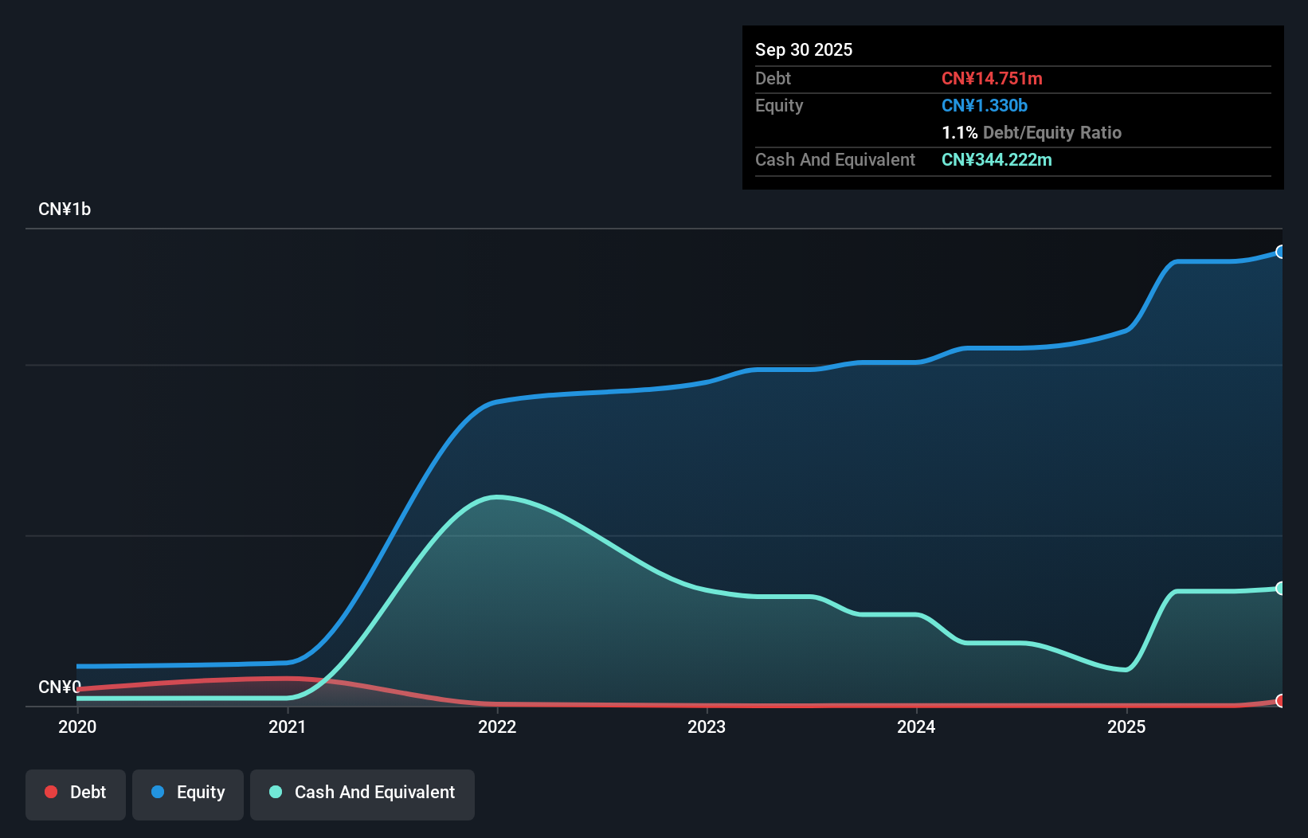The width and height of the screenshot is (1308, 838).
Task: Click the red Debt legend dot
Action: 51,792
